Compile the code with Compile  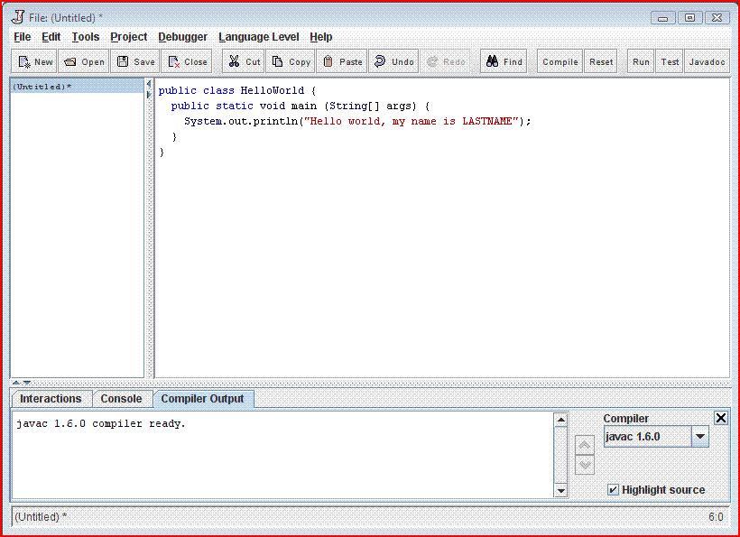tap(560, 61)
